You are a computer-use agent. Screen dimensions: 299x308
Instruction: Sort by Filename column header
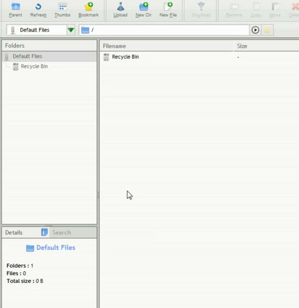166,46
